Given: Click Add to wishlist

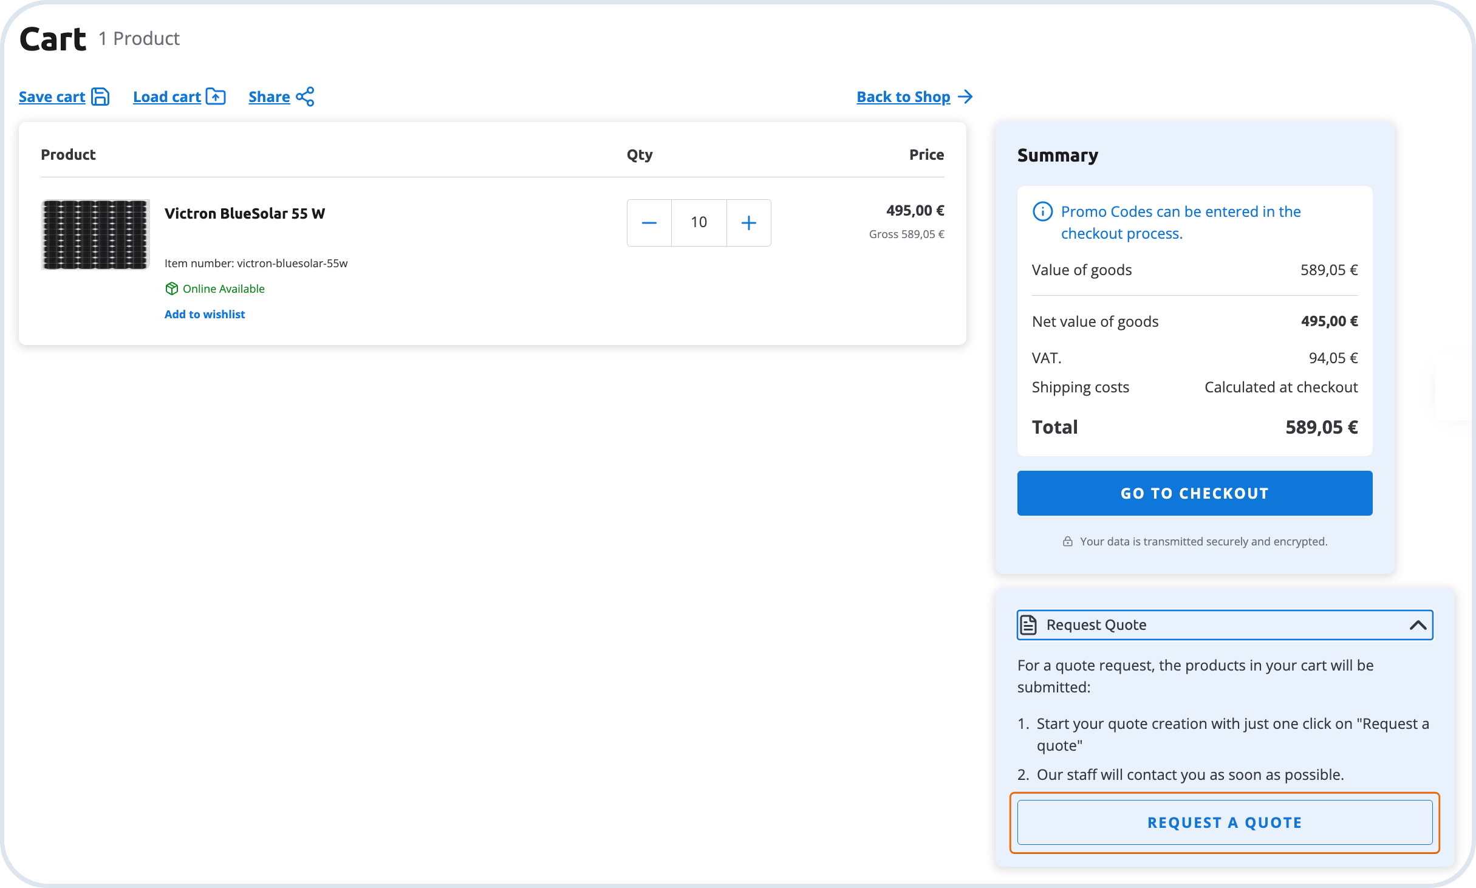Looking at the screenshot, I should (x=205, y=314).
